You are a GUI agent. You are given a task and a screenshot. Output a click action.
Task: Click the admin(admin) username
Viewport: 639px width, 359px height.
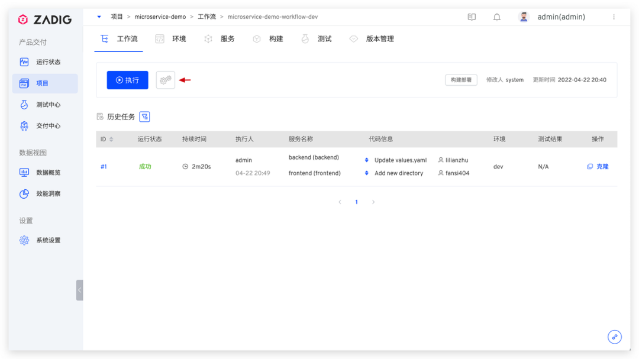pyautogui.click(x=561, y=17)
